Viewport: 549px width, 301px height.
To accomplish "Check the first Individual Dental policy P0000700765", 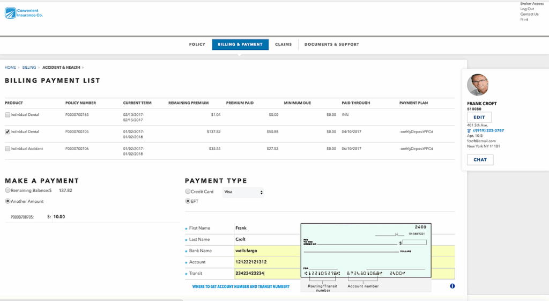I will (8, 115).
